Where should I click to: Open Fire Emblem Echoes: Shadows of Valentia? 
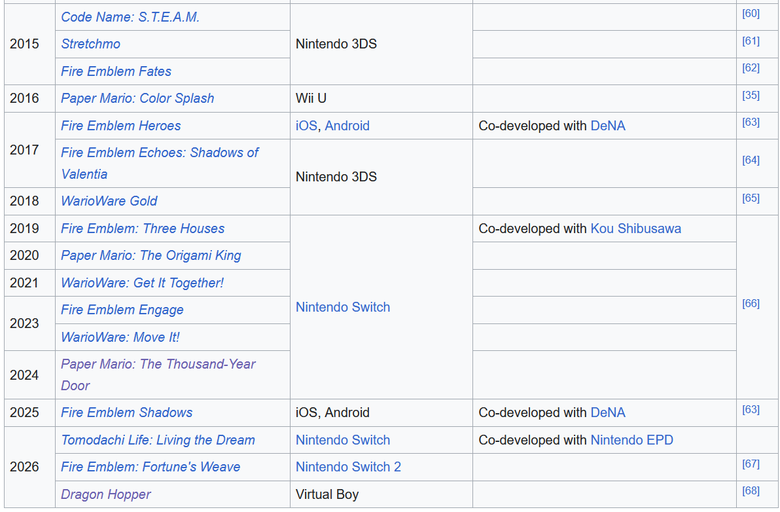coord(160,163)
